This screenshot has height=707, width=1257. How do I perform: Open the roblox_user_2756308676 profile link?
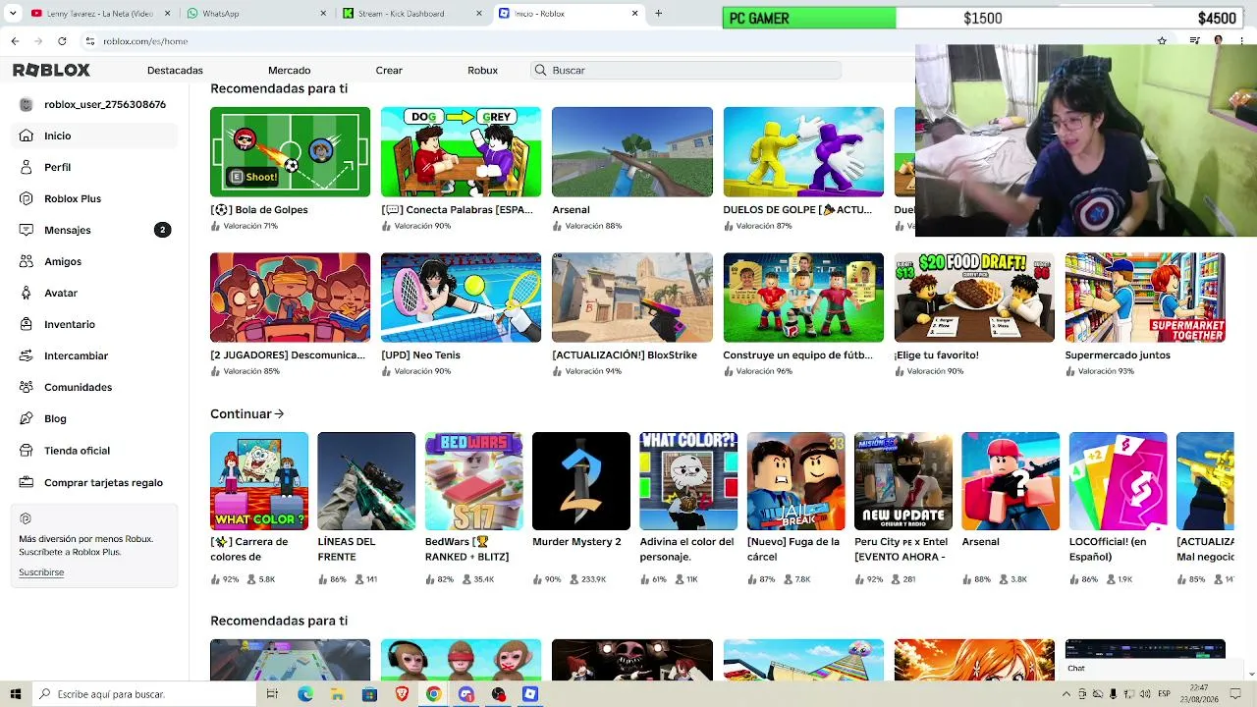tap(105, 104)
